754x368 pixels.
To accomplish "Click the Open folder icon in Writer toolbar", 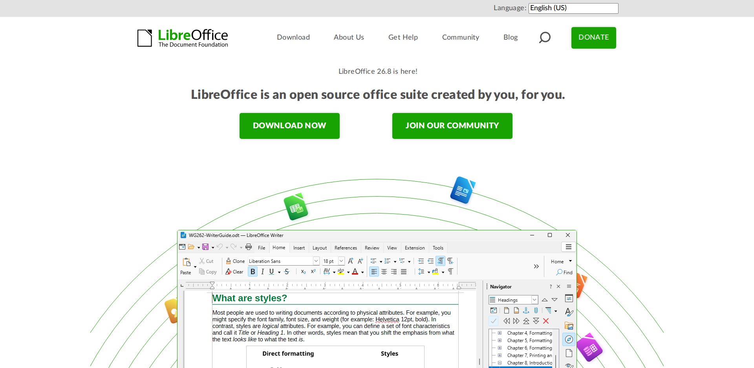I will click(191, 247).
